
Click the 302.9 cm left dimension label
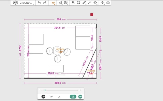click(20, 51)
